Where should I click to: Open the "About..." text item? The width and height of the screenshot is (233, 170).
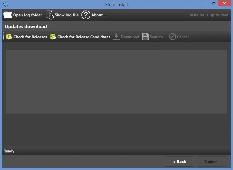pyautogui.click(x=99, y=15)
